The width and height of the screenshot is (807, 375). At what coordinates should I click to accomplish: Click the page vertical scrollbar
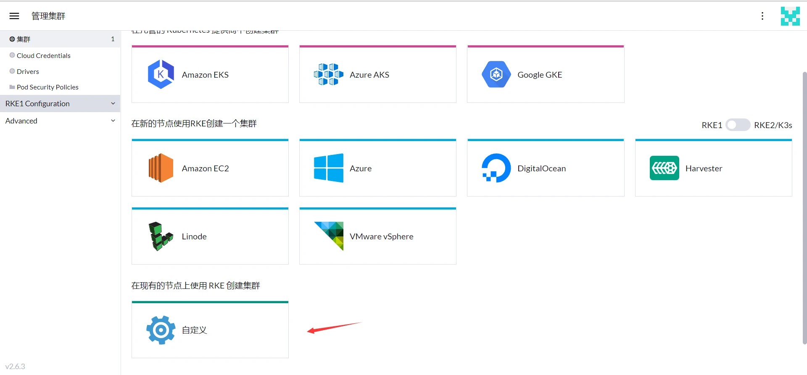(x=804, y=208)
